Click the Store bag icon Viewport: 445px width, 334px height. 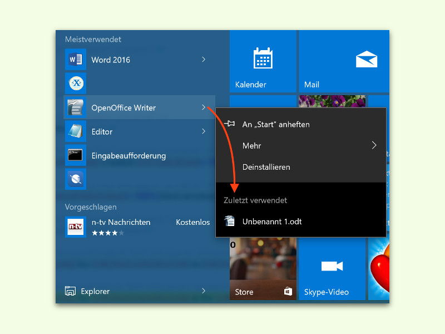point(288,291)
